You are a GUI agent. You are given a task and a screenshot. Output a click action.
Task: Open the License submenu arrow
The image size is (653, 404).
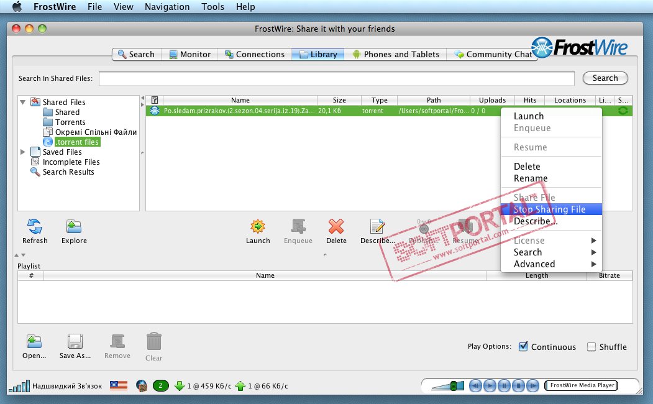click(x=593, y=241)
